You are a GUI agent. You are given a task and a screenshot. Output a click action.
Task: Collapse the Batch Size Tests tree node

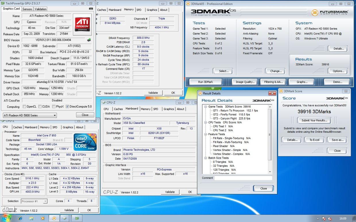click(206, 158)
